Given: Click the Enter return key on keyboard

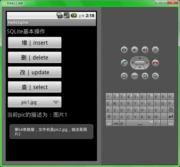Looking at the screenshot, I should point(171,116).
